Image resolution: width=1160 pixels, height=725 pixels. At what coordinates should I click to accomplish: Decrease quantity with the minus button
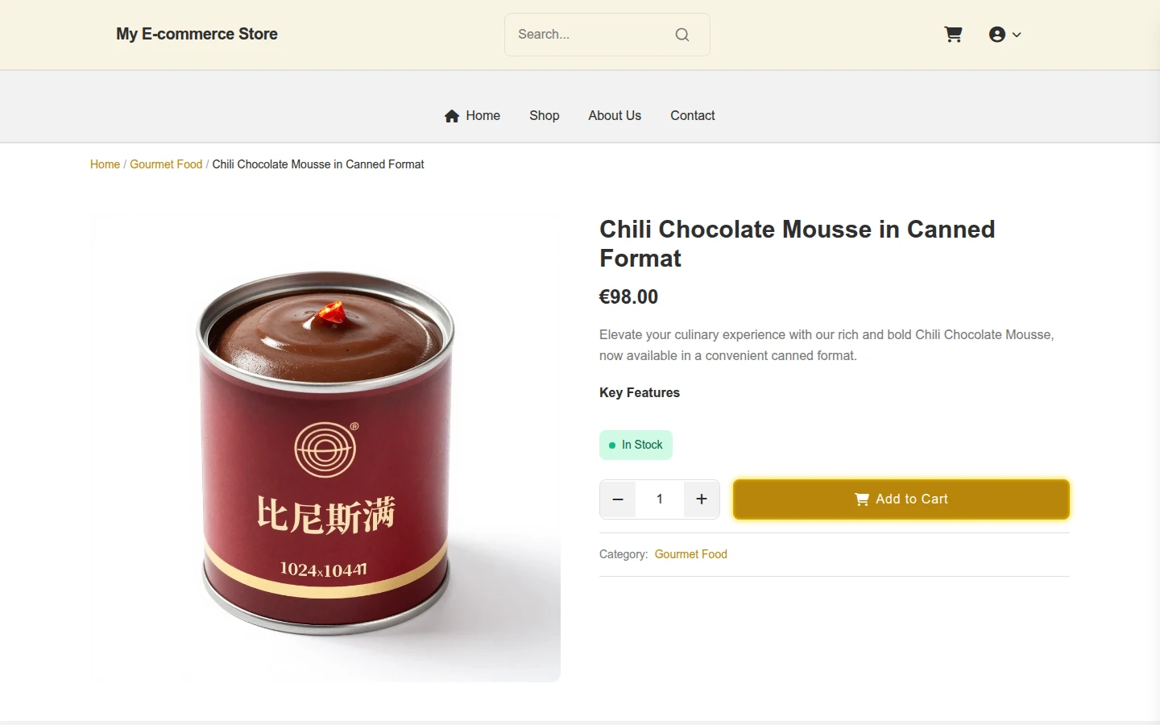pos(618,499)
